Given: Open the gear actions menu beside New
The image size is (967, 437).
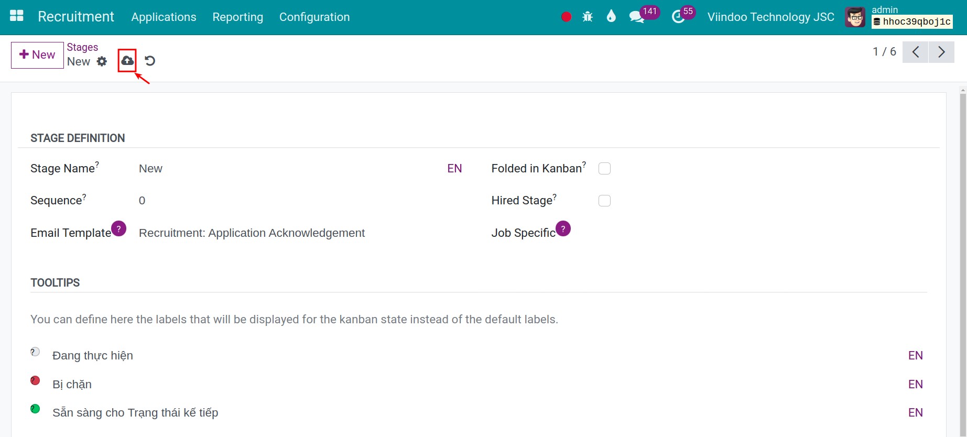Looking at the screenshot, I should pos(102,61).
